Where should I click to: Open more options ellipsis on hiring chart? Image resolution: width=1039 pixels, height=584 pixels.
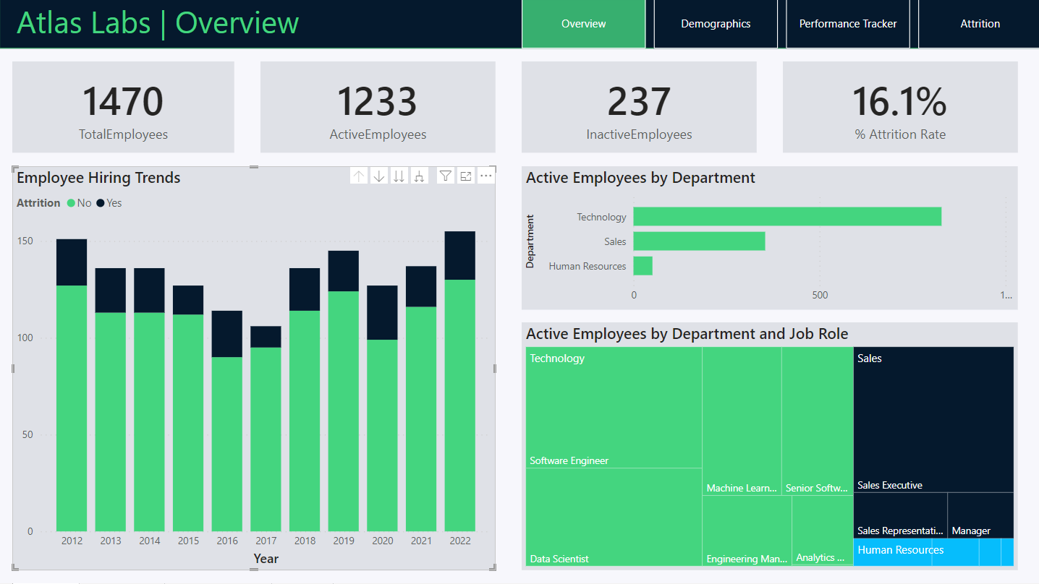tap(486, 176)
